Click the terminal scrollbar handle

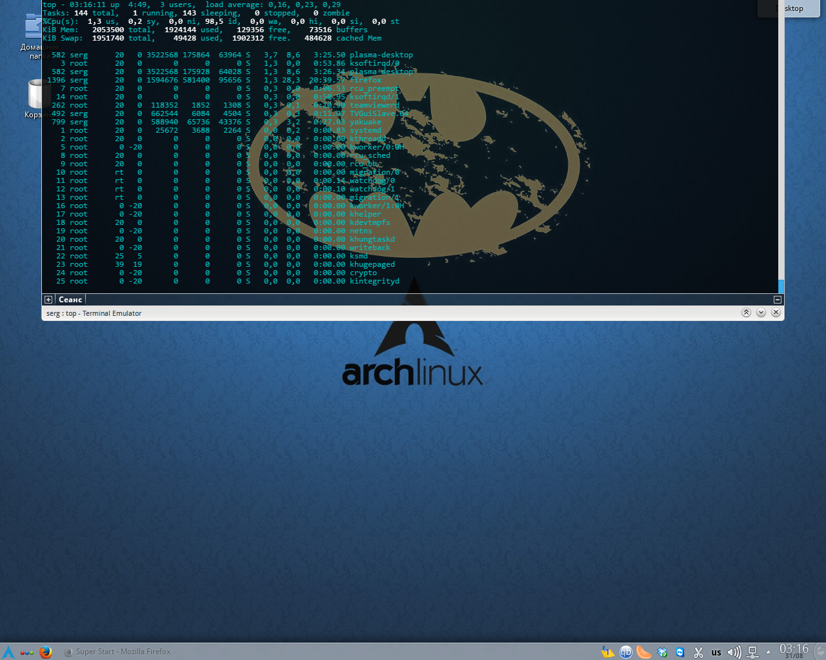781,286
